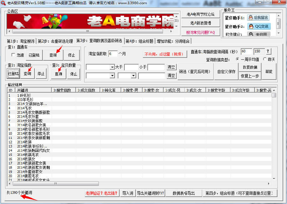
Task: Click 筛选（查完后可用） button
Action: [195, 72]
